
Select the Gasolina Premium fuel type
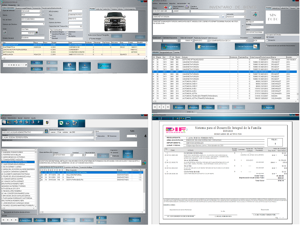pyautogui.click(x=51, y=34)
